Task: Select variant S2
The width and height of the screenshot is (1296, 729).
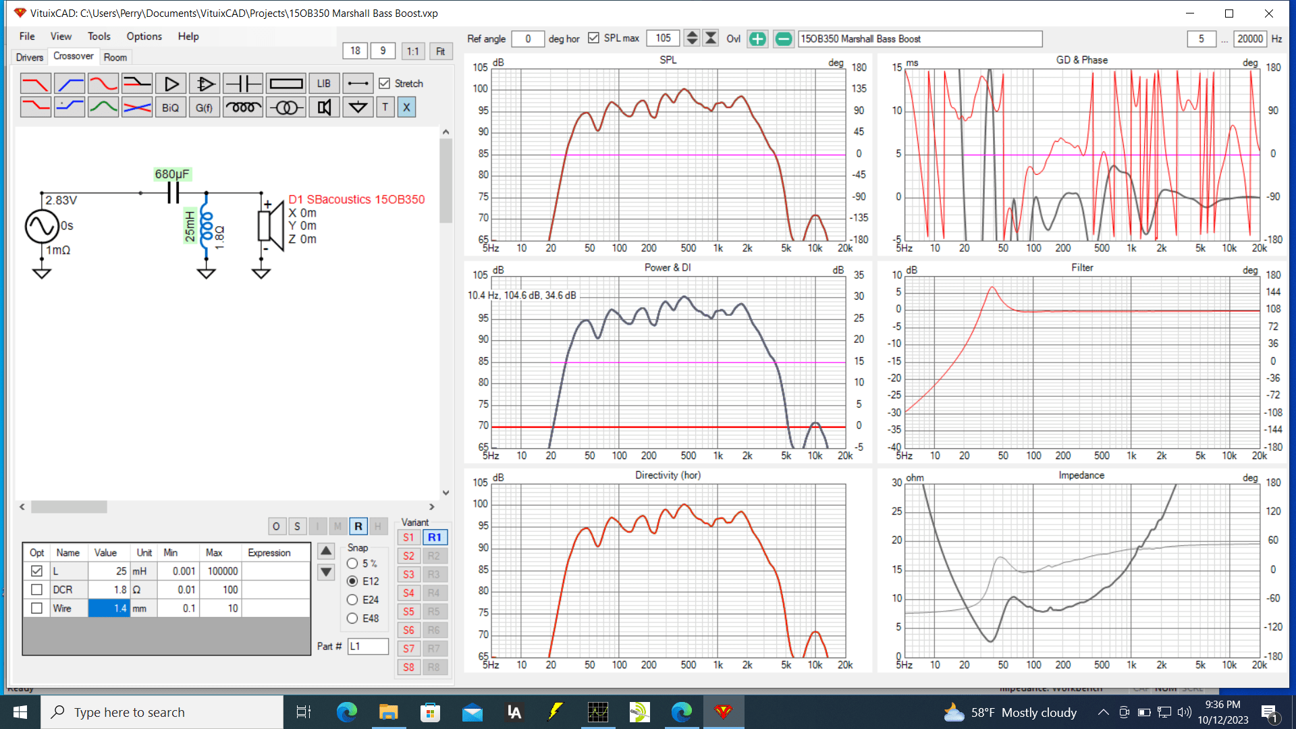Action: [x=408, y=556]
